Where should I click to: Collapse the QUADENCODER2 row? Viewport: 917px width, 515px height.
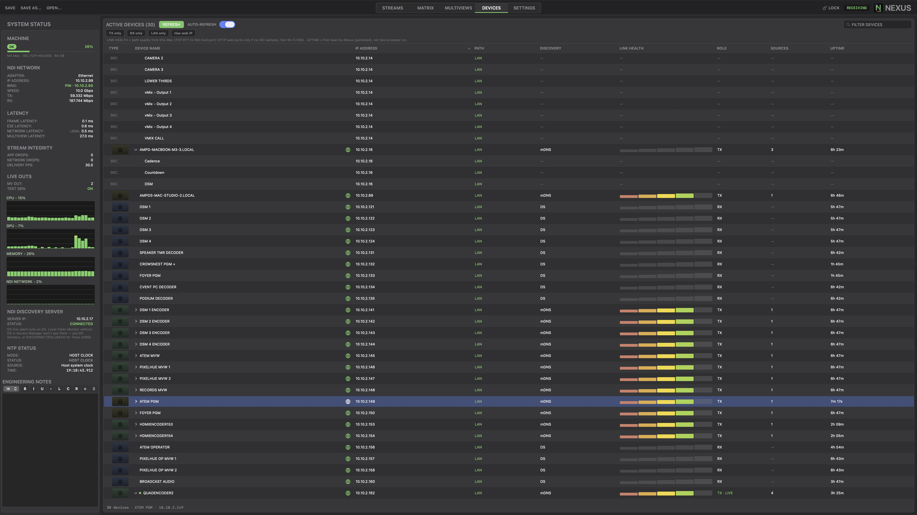(136, 493)
